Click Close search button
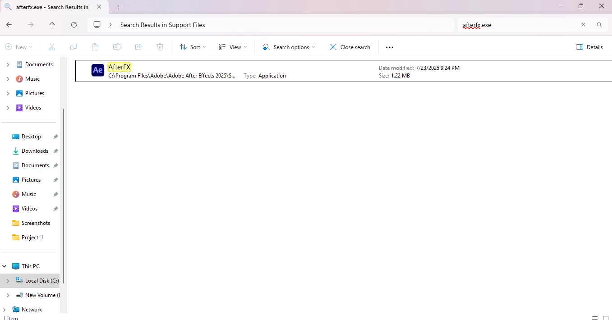The image size is (612, 320). coord(350,47)
